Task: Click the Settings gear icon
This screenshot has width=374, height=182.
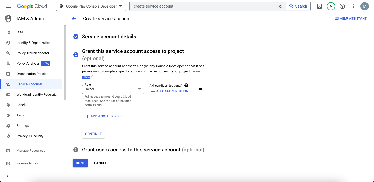Action: click(8, 126)
